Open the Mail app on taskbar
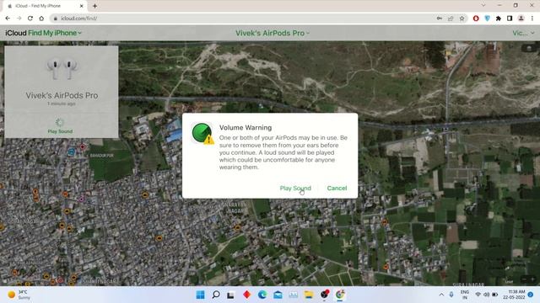The width and height of the screenshot is (540, 303). click(278, 295)
